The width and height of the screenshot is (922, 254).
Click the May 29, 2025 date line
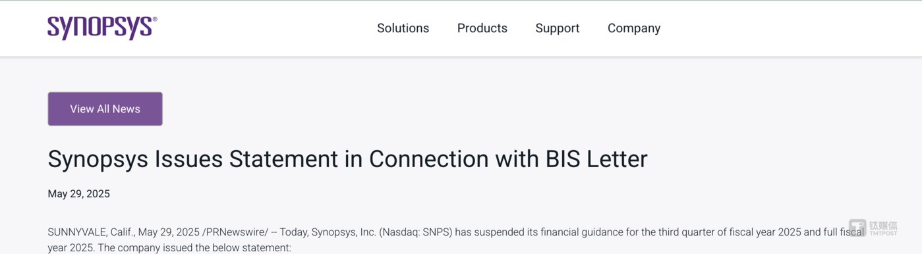tap(78, 193)
